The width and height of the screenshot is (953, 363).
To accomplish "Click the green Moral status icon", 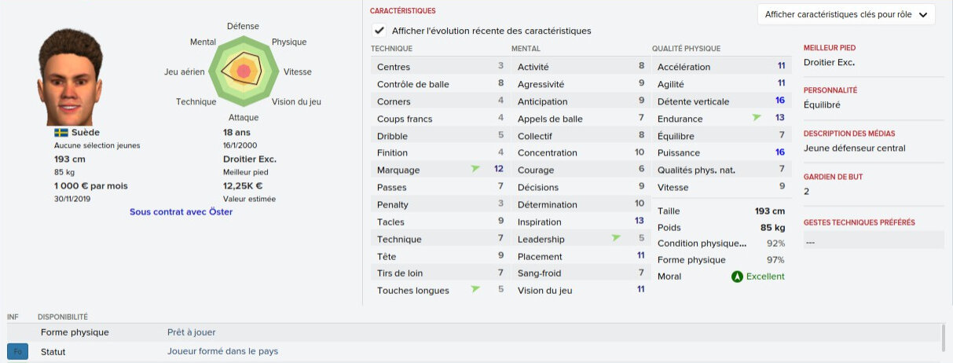I will click(737, 277).
